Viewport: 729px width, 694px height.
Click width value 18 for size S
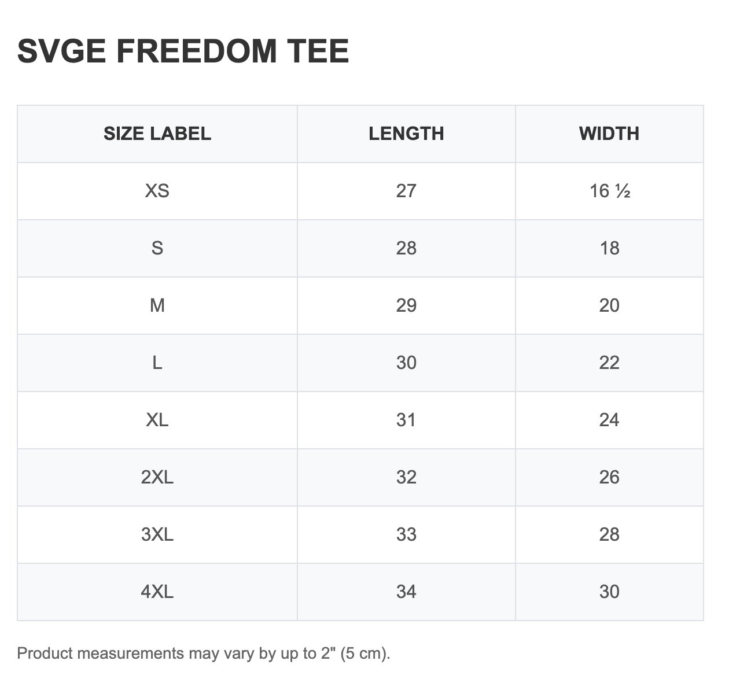tap(609, 248)
